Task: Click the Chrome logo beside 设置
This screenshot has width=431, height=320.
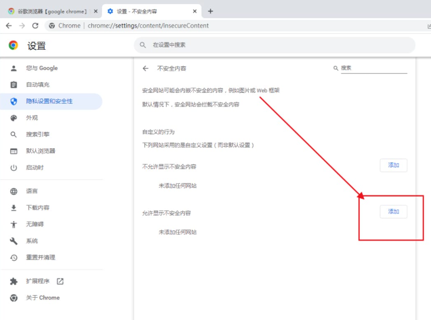Action: 13,45
